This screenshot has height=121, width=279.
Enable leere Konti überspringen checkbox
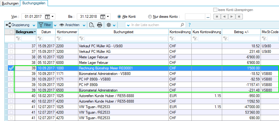point(215,10)
